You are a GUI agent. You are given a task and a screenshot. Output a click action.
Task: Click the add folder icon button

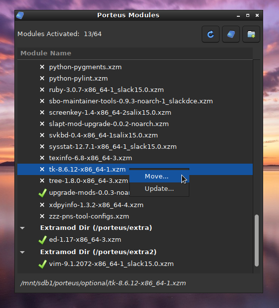pyautogui.click(x=251, y=34)
